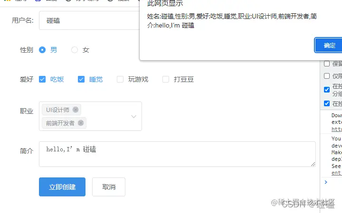Remove the 前端开发者 tag via its x icon
Viewport: 342px width, 213px height.
81,123
